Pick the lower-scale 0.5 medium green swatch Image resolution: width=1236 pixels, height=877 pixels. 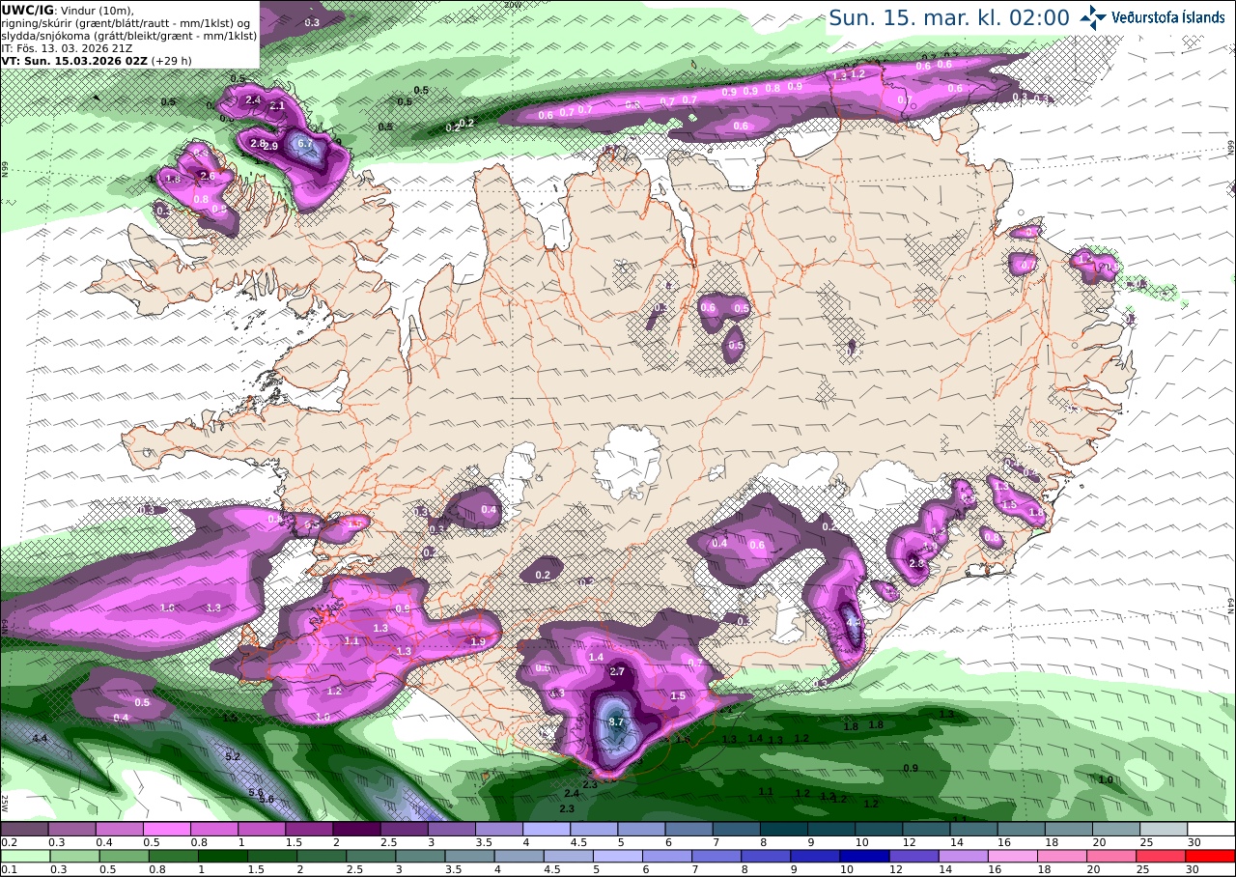coord(124,856)
